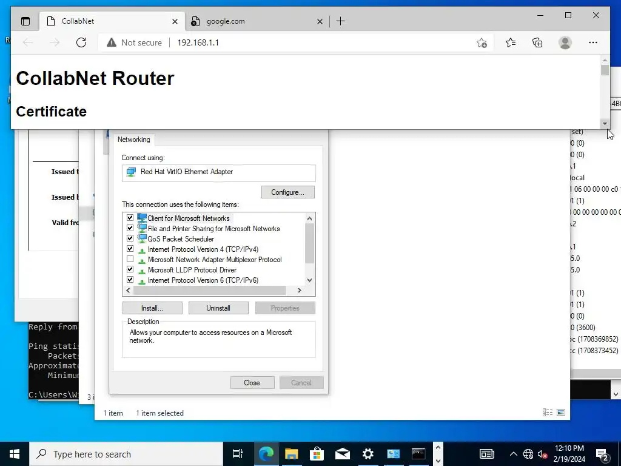Click items list scroll up arrow
The height and width of the screenshot is (466, 621).
(310, 218)
